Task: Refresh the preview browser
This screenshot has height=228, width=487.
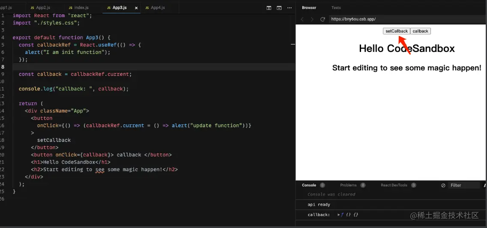Action: [323, 19]
